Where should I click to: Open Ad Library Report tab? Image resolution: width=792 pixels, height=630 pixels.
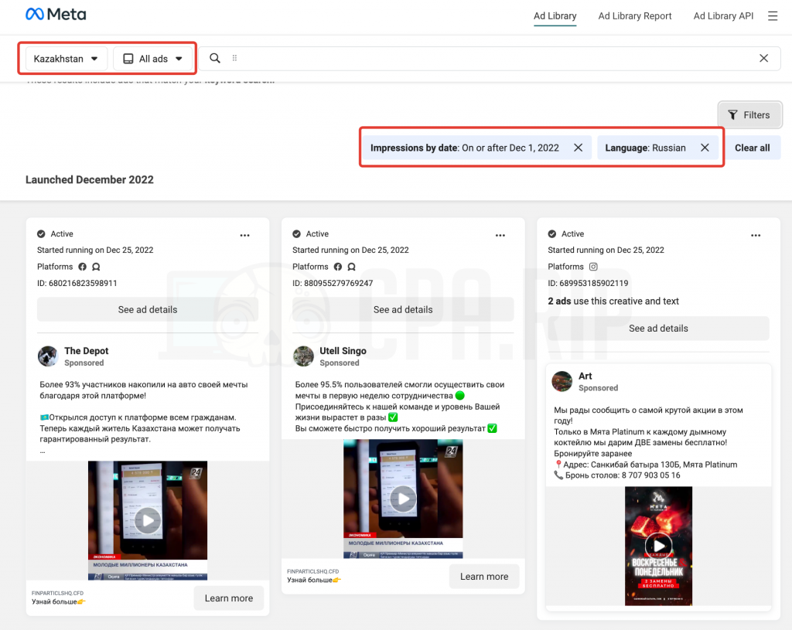[x=634, y=16]
